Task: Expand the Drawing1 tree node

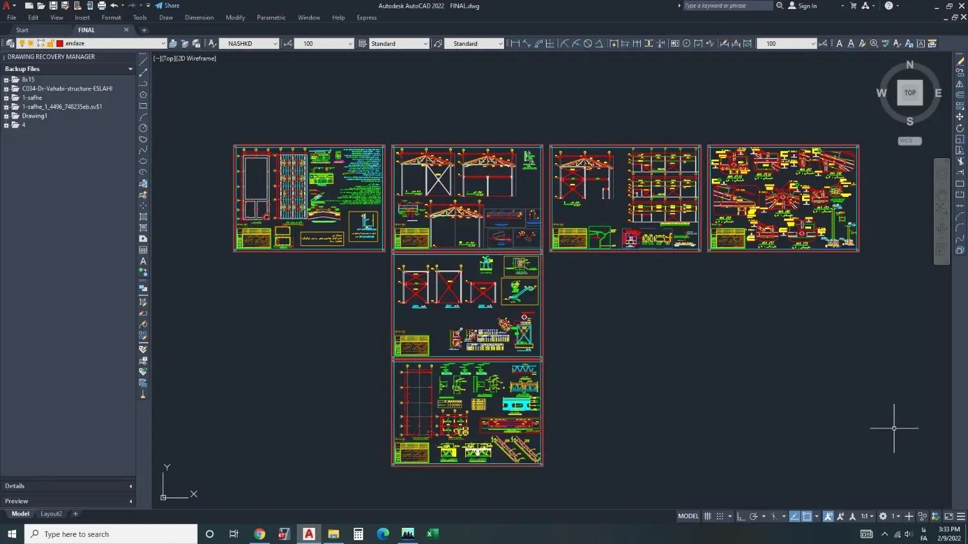Action: [x=6, y=116]
